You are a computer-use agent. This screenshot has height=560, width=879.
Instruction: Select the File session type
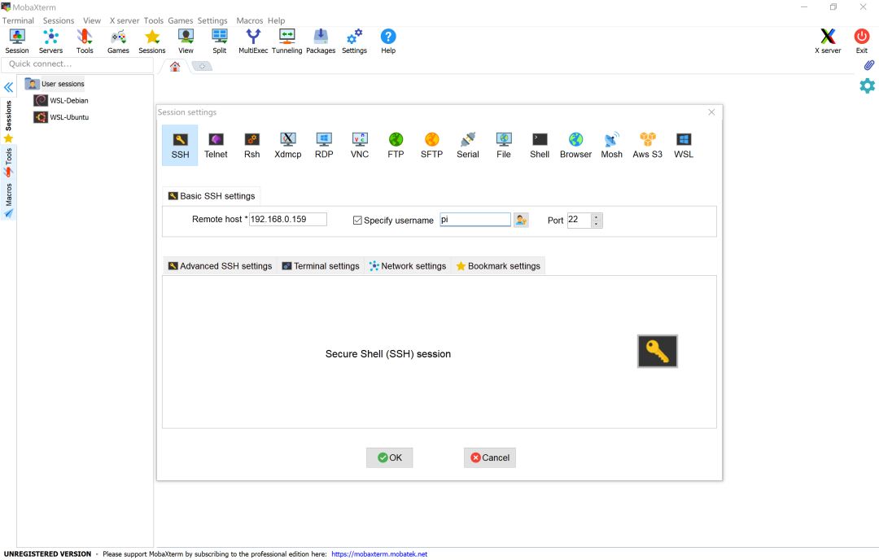click(x=504, y=145)
